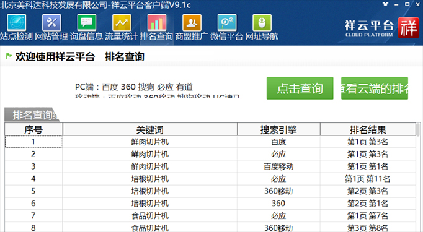Click the results table vertical scrollbar
The image size is (423, 232).
(x=418, y=178)
